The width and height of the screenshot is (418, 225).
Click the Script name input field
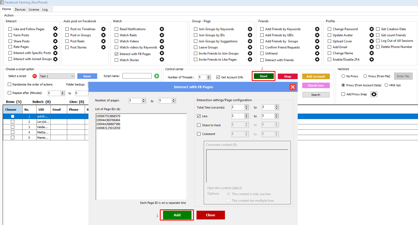point(137,76)
